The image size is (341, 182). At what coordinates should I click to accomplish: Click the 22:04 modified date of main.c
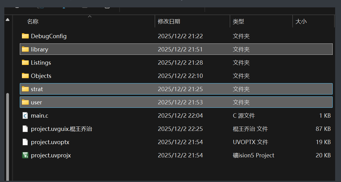click(x=180, y=115)
